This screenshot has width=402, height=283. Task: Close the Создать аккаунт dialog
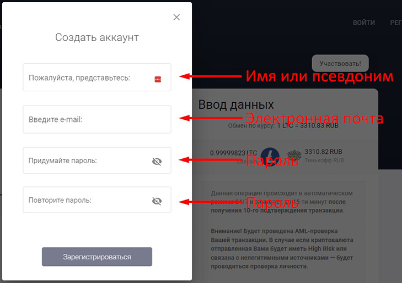tap(176, 18)
